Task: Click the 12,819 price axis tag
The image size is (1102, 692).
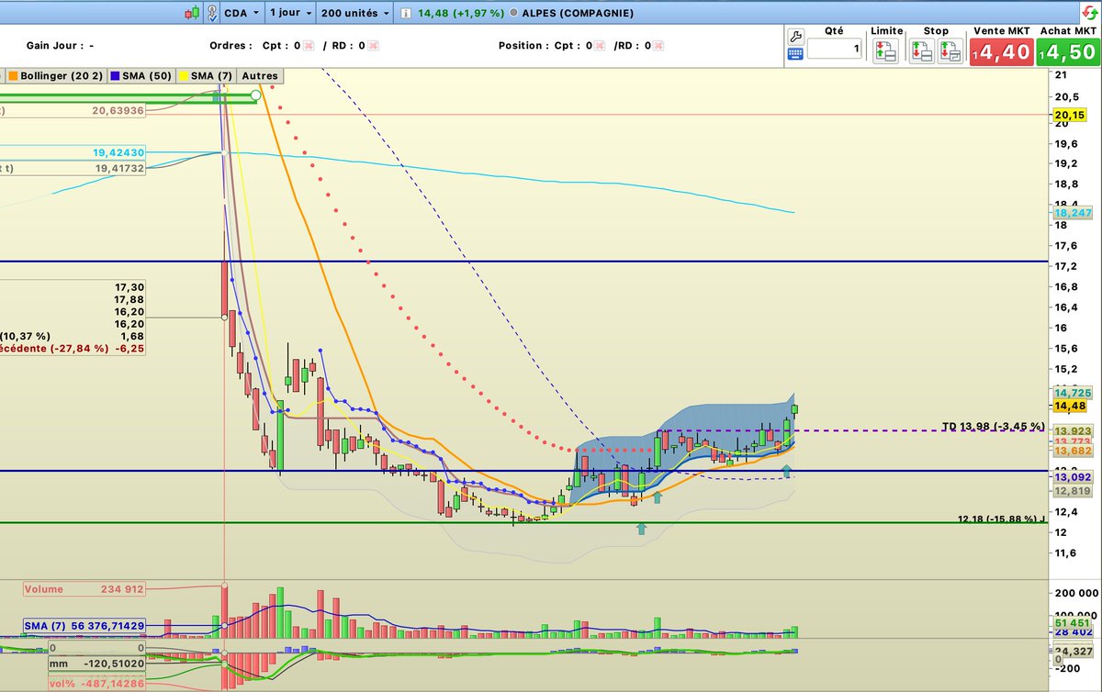Action: (1073, 491)
